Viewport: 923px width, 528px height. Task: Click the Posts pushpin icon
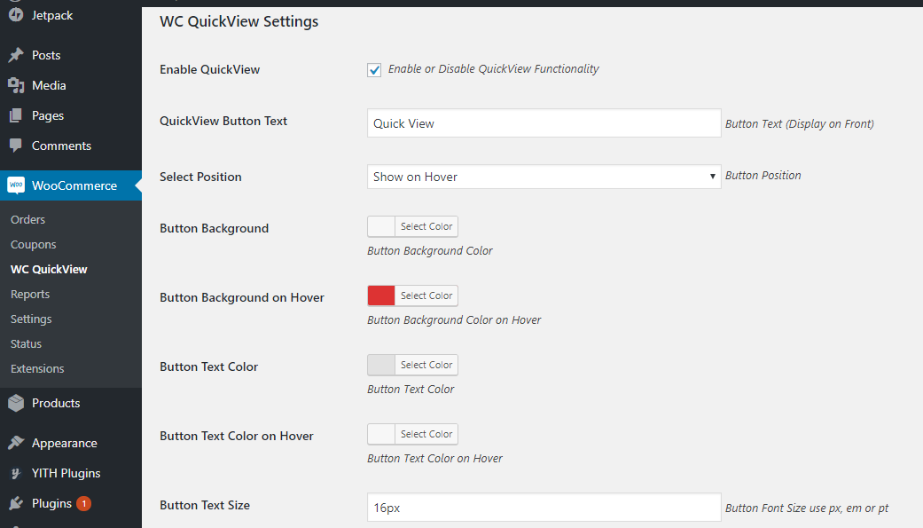pos(16,55)
